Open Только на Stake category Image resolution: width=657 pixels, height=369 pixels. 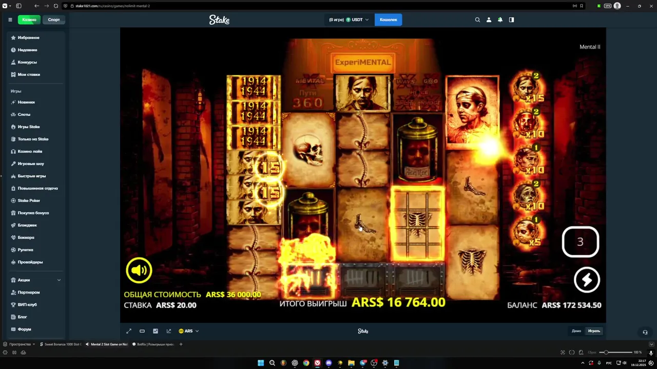[36, 139]
